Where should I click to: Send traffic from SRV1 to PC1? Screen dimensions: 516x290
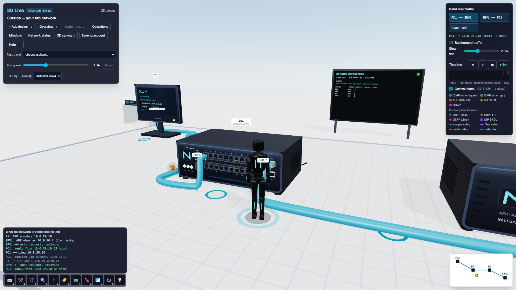coord(494,17)
